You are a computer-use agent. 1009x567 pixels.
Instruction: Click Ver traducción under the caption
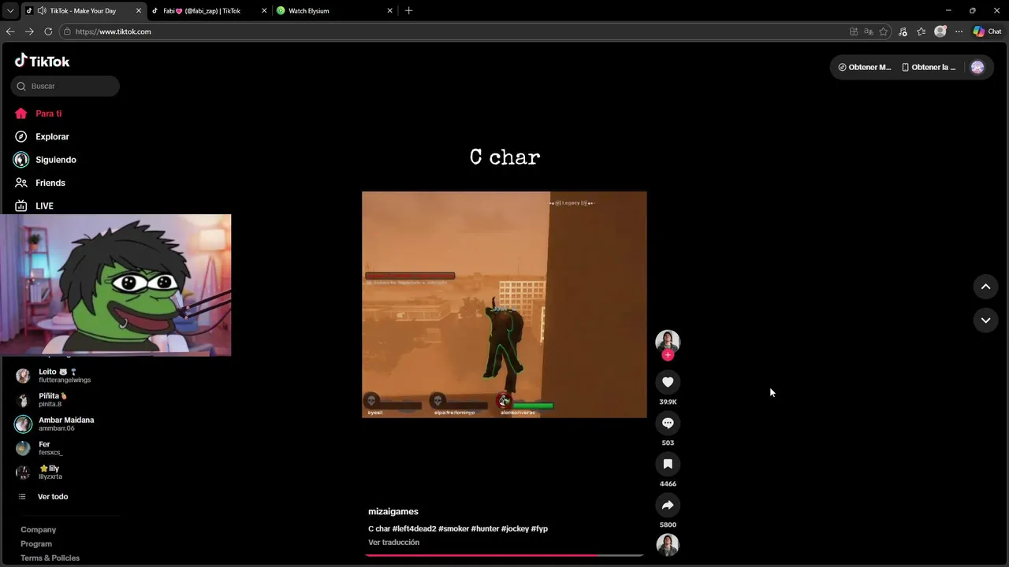tap(393, 543)
